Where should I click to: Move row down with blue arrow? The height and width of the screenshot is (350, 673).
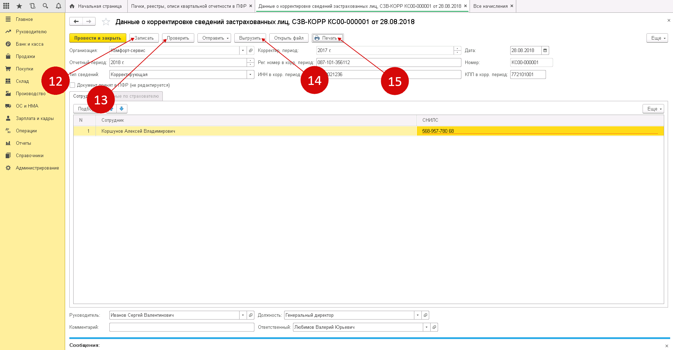click(x=122, y=109)
